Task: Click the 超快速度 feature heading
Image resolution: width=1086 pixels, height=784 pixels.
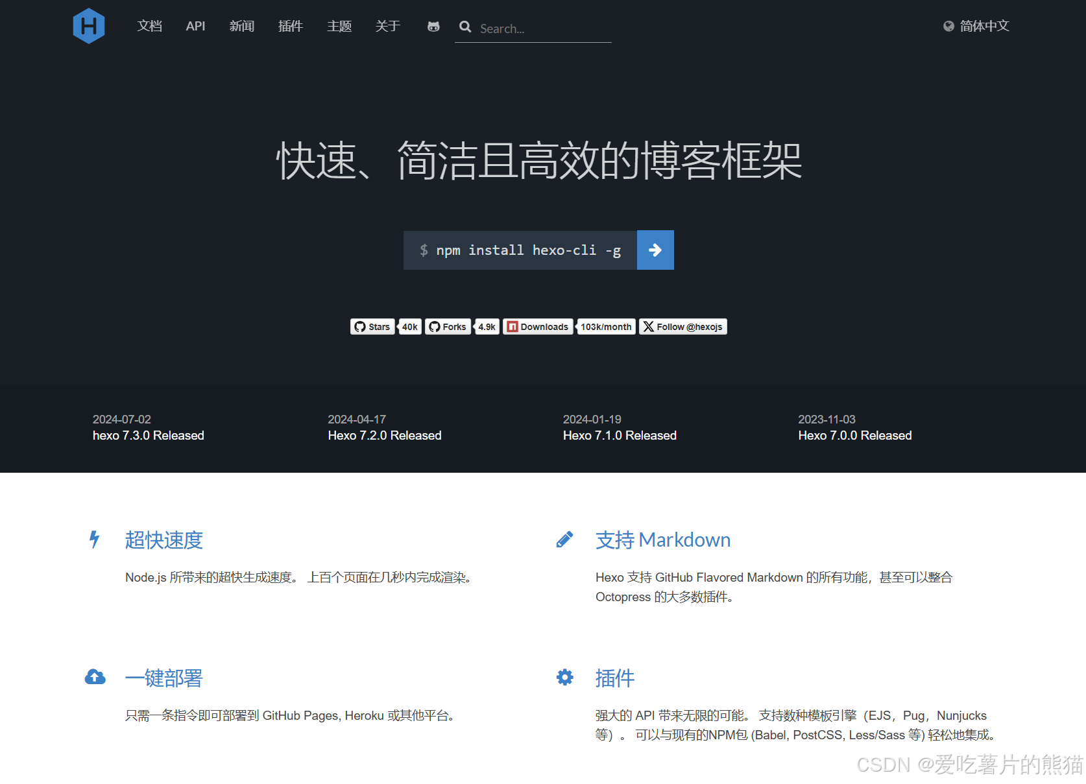Action: (164, 540)
